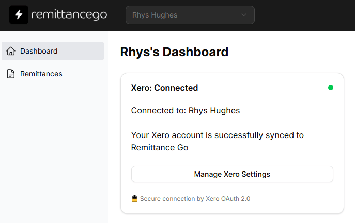The width and height of the screenshot is (355, 223).
Task: Click empty space in the dark header bar
Action: coord(305,15)
